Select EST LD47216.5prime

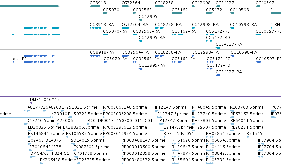[x=41, y=121]
